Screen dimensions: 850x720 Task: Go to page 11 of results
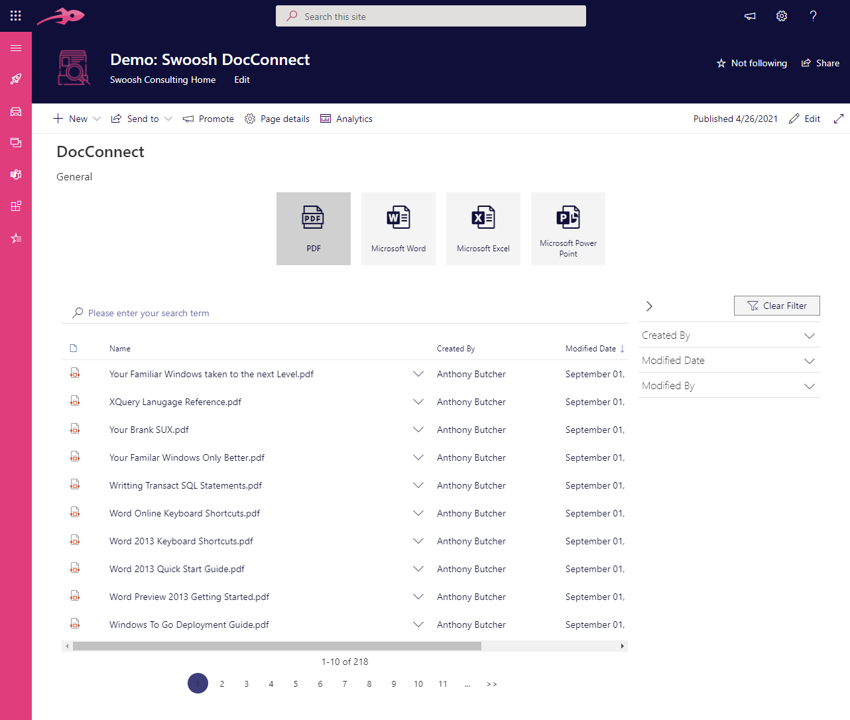pos(443,684)
